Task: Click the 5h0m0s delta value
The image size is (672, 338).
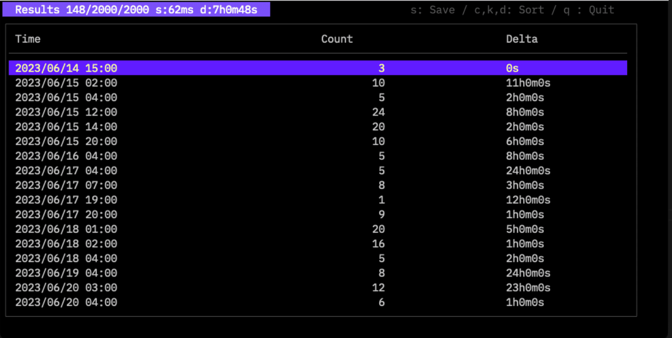Action: click(525, 229)
